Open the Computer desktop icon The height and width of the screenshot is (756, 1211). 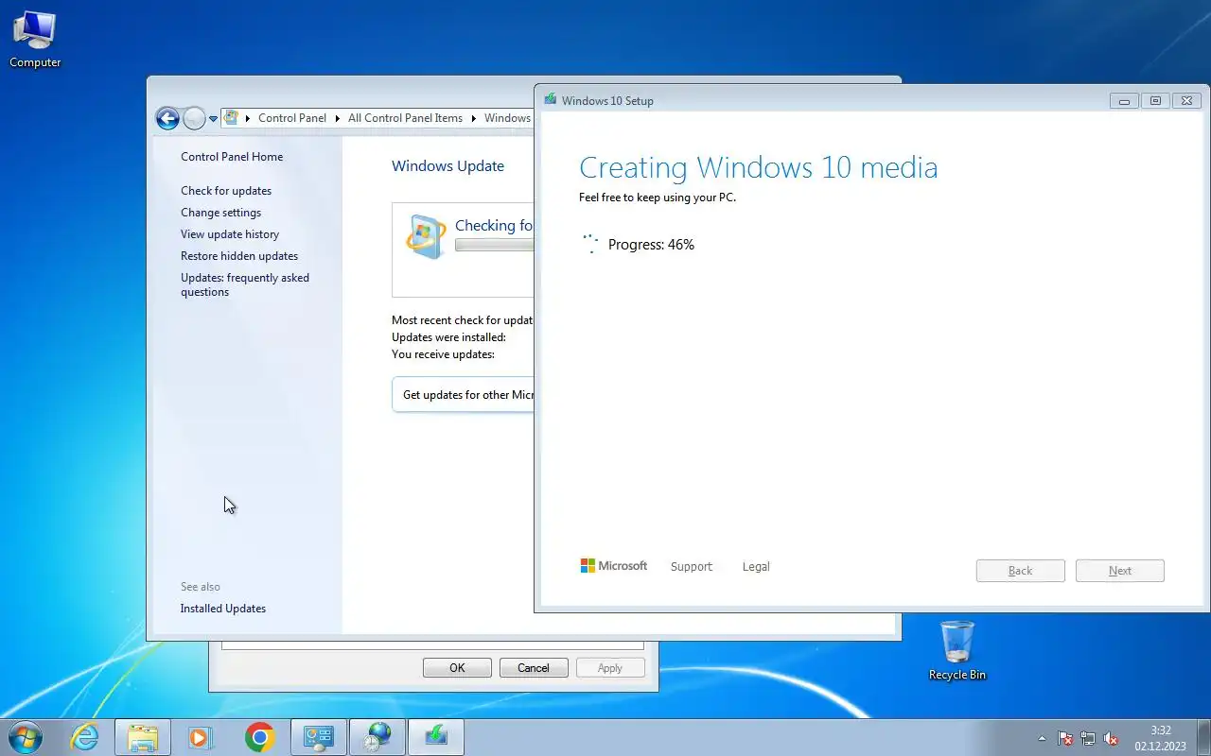35,40
